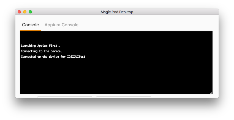Click the word IOSXCUITest in the console
234x120 pixels.
76,57
